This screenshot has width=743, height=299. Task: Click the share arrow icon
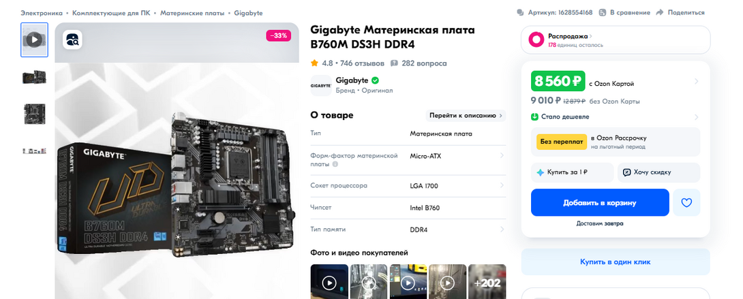(x=659, y=13)
